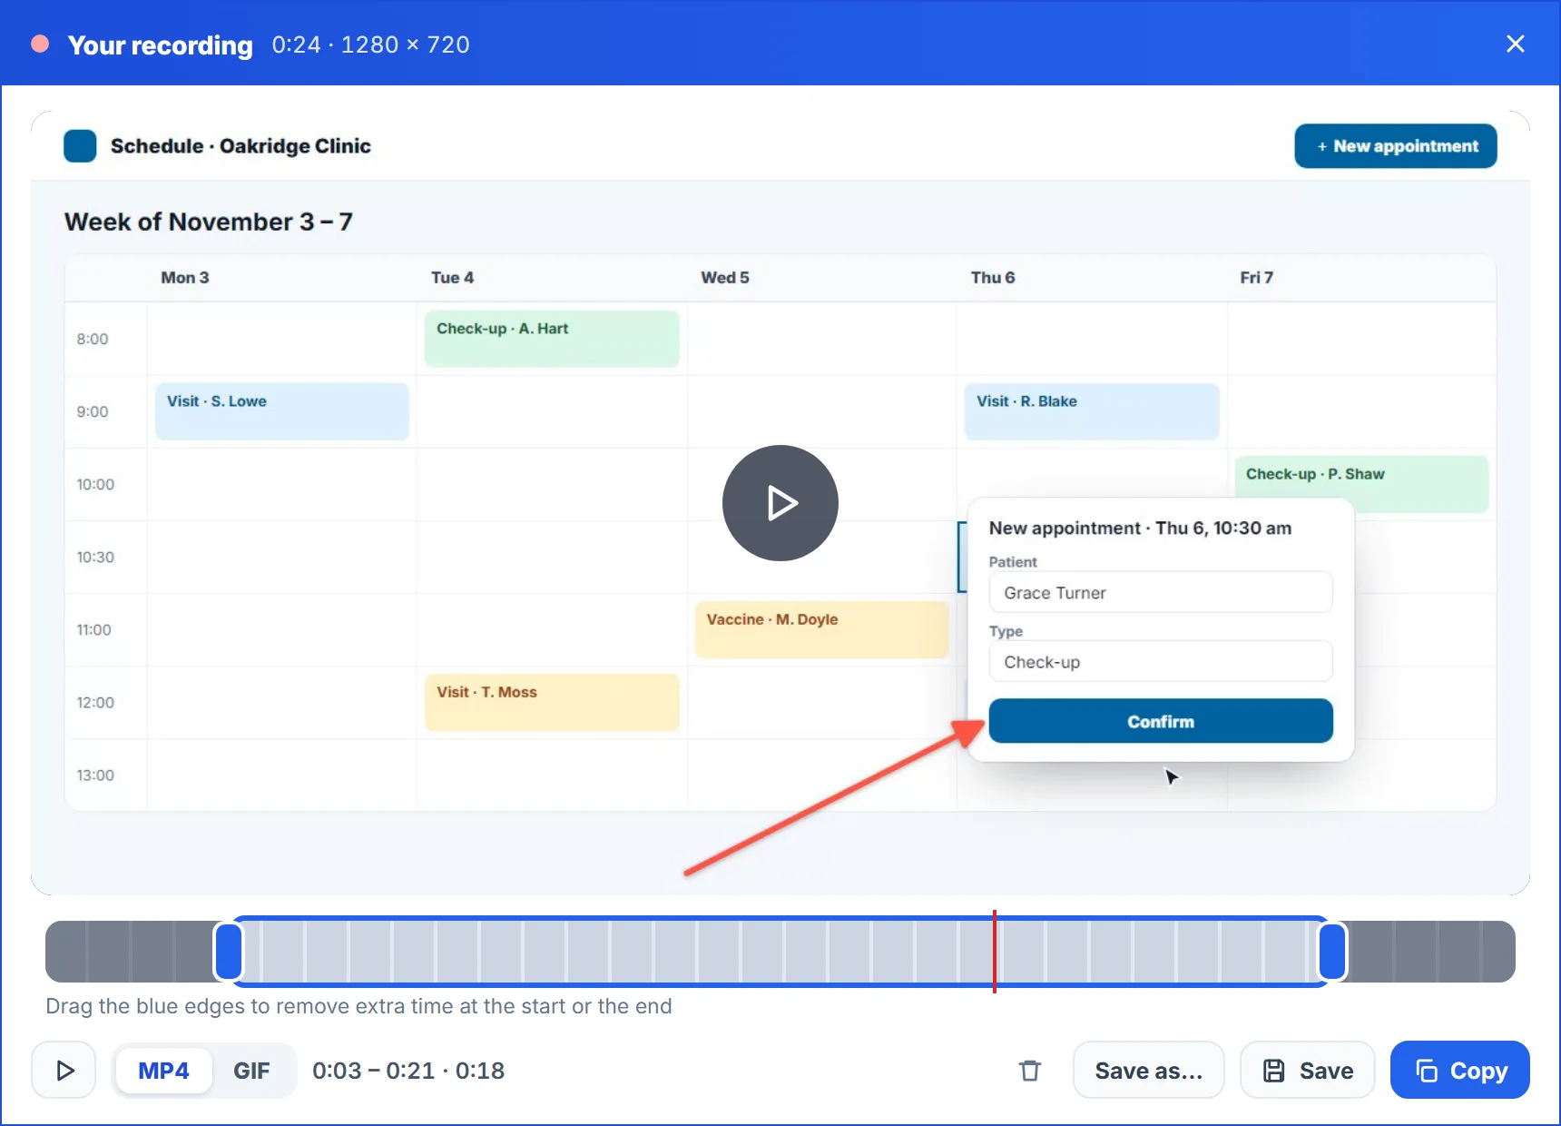This screenshot has height=1126, width=1561.
Task: Switch output format to GIF
Action: [251, 1071]
